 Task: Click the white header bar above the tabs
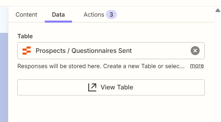[x=110, y=3]
